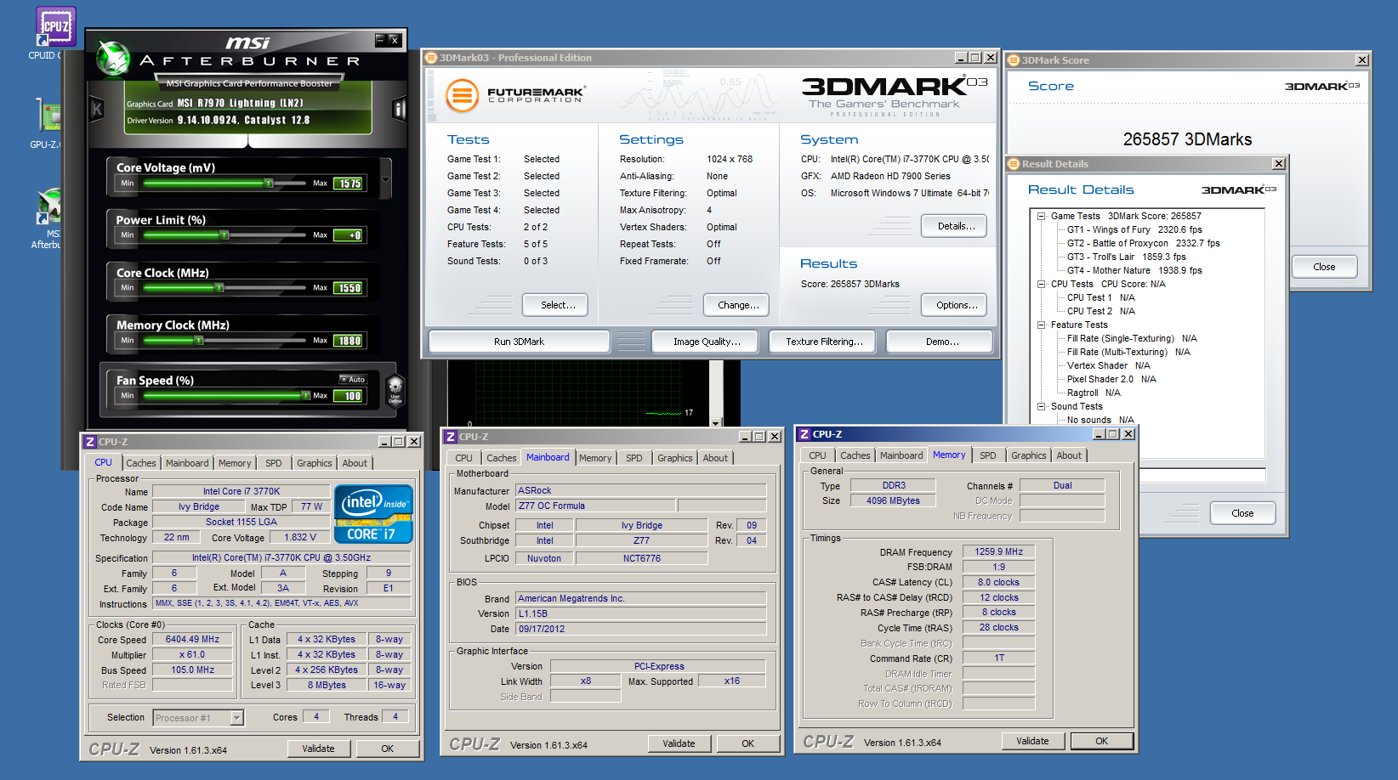
Task: Open SPD tab in CPU-Z Mainboard window
Action: click(634, 458)
